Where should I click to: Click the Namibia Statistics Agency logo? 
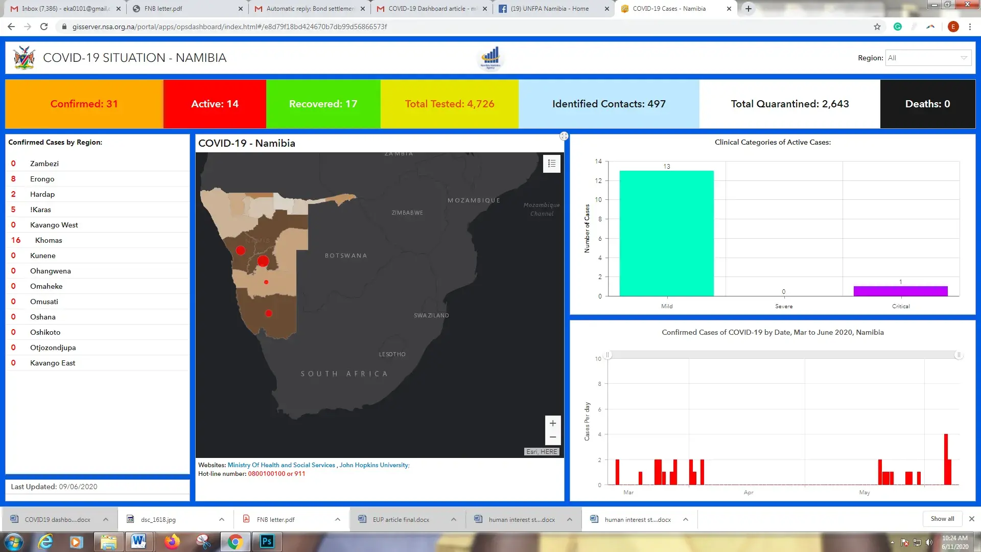coord(491,58)
